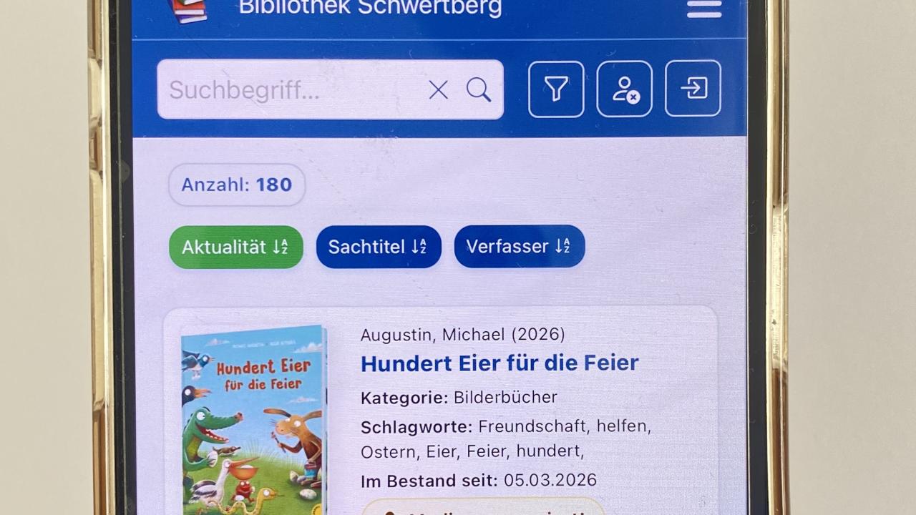
Task: Tap the login arrow icon
Action: click(x=693, y=88)
